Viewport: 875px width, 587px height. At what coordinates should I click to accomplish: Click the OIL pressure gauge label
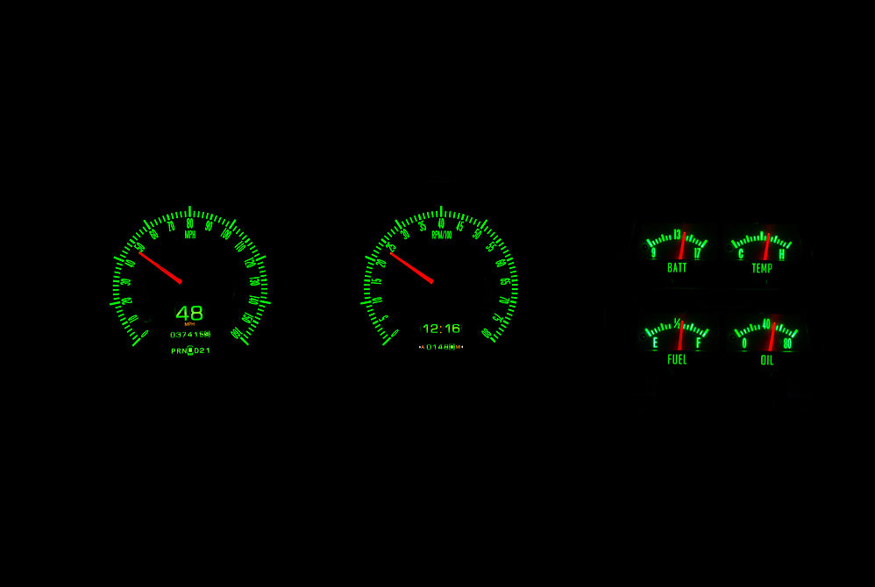767,359
